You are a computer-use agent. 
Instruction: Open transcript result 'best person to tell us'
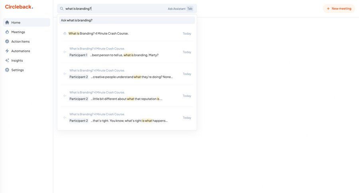point(124,55)
